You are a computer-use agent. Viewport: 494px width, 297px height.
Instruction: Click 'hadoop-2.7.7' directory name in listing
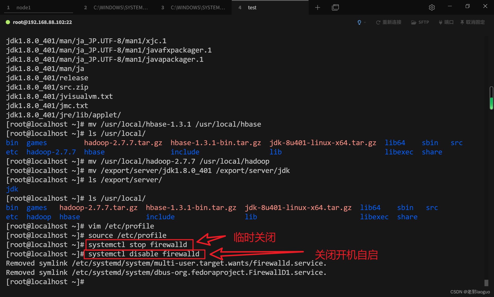51,152
